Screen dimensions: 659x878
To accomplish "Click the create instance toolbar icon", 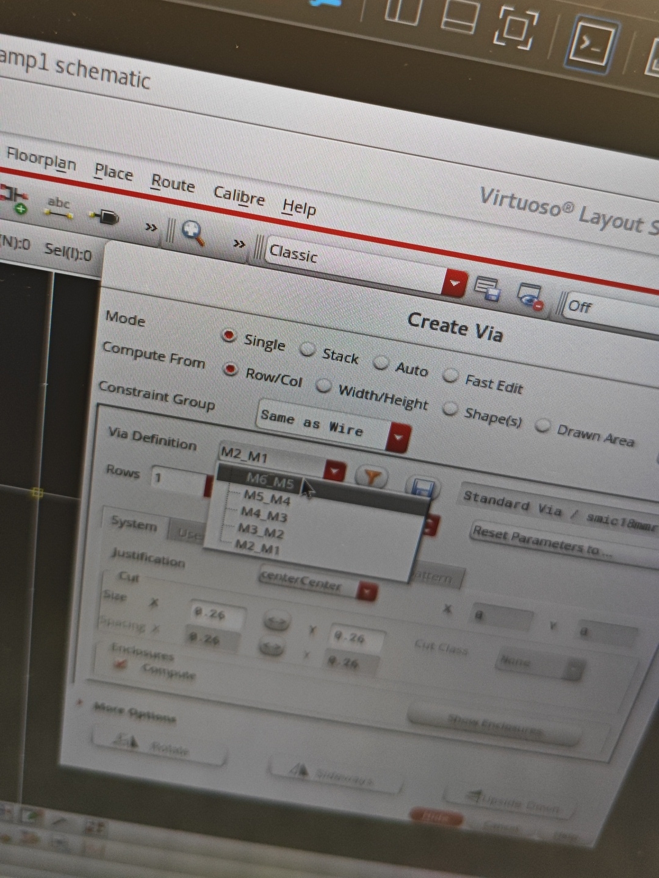I will 15,201.
